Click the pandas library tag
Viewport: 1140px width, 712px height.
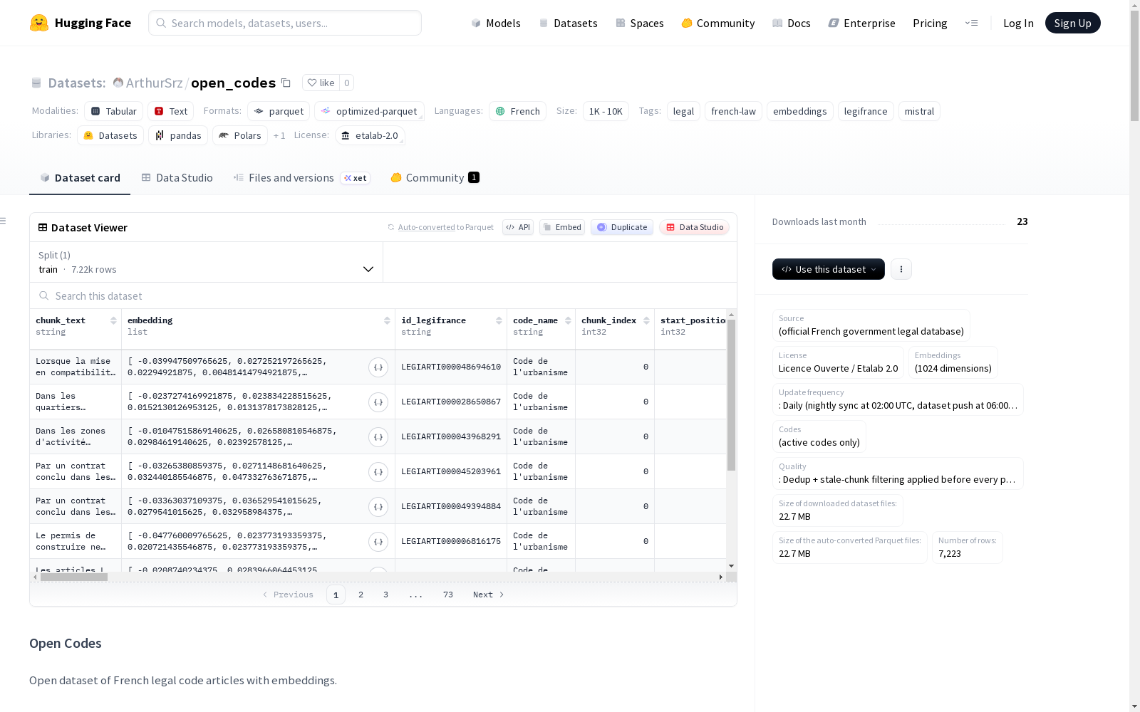178,135
